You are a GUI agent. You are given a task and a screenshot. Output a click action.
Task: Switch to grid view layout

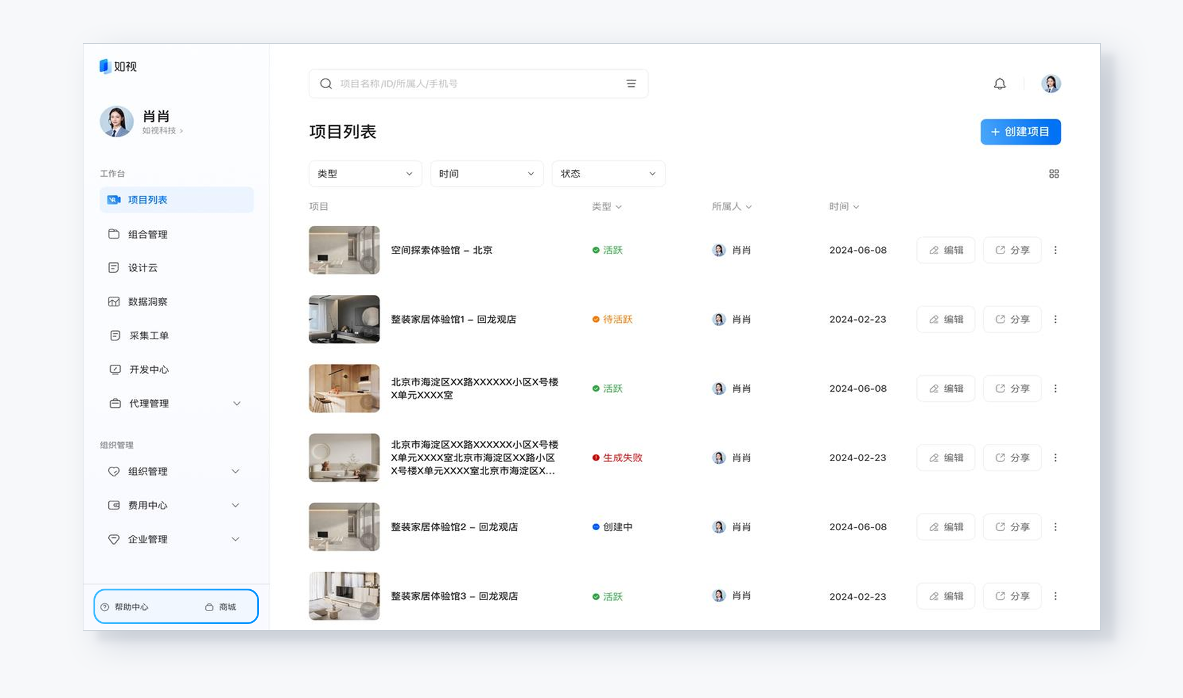tap(1054, 174)
